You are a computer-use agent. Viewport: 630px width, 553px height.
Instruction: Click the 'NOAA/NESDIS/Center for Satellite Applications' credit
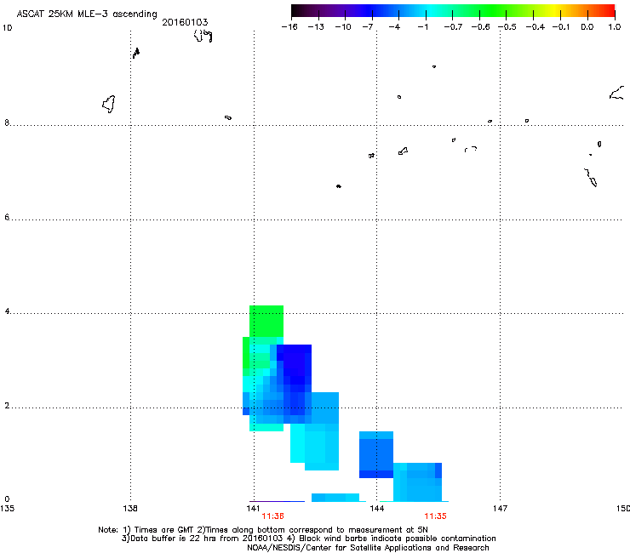368,548
